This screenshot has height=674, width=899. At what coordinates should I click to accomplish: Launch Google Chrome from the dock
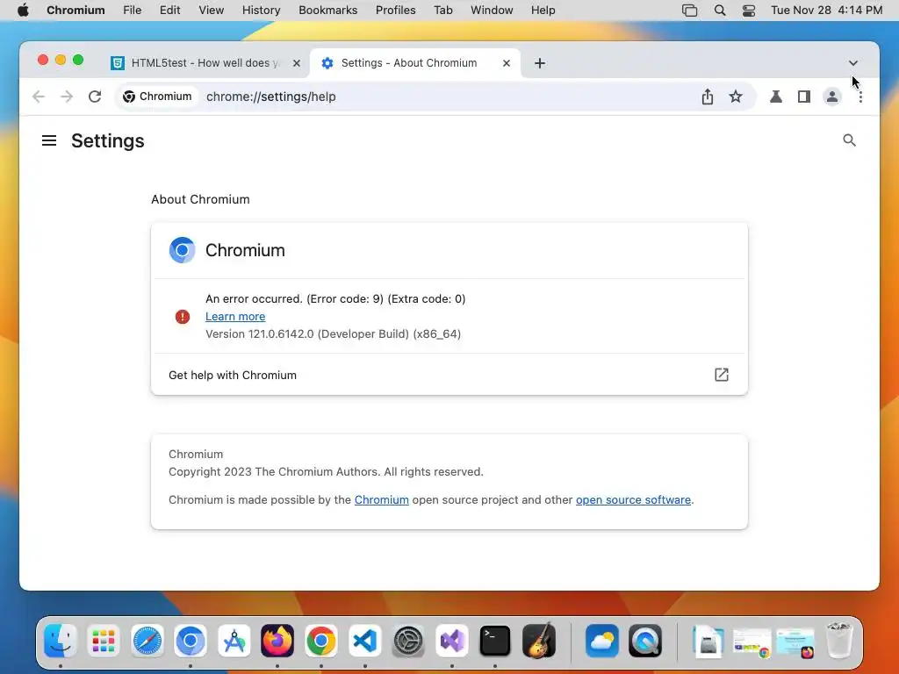tap(321, 640)
